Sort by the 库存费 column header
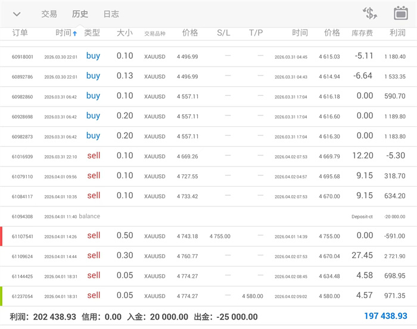 [x=362, y=33]
